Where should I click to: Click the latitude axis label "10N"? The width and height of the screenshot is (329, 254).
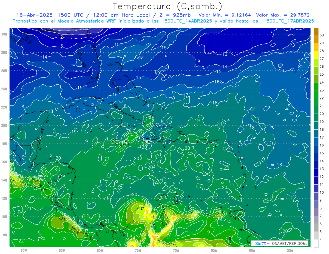pos(5,217)
